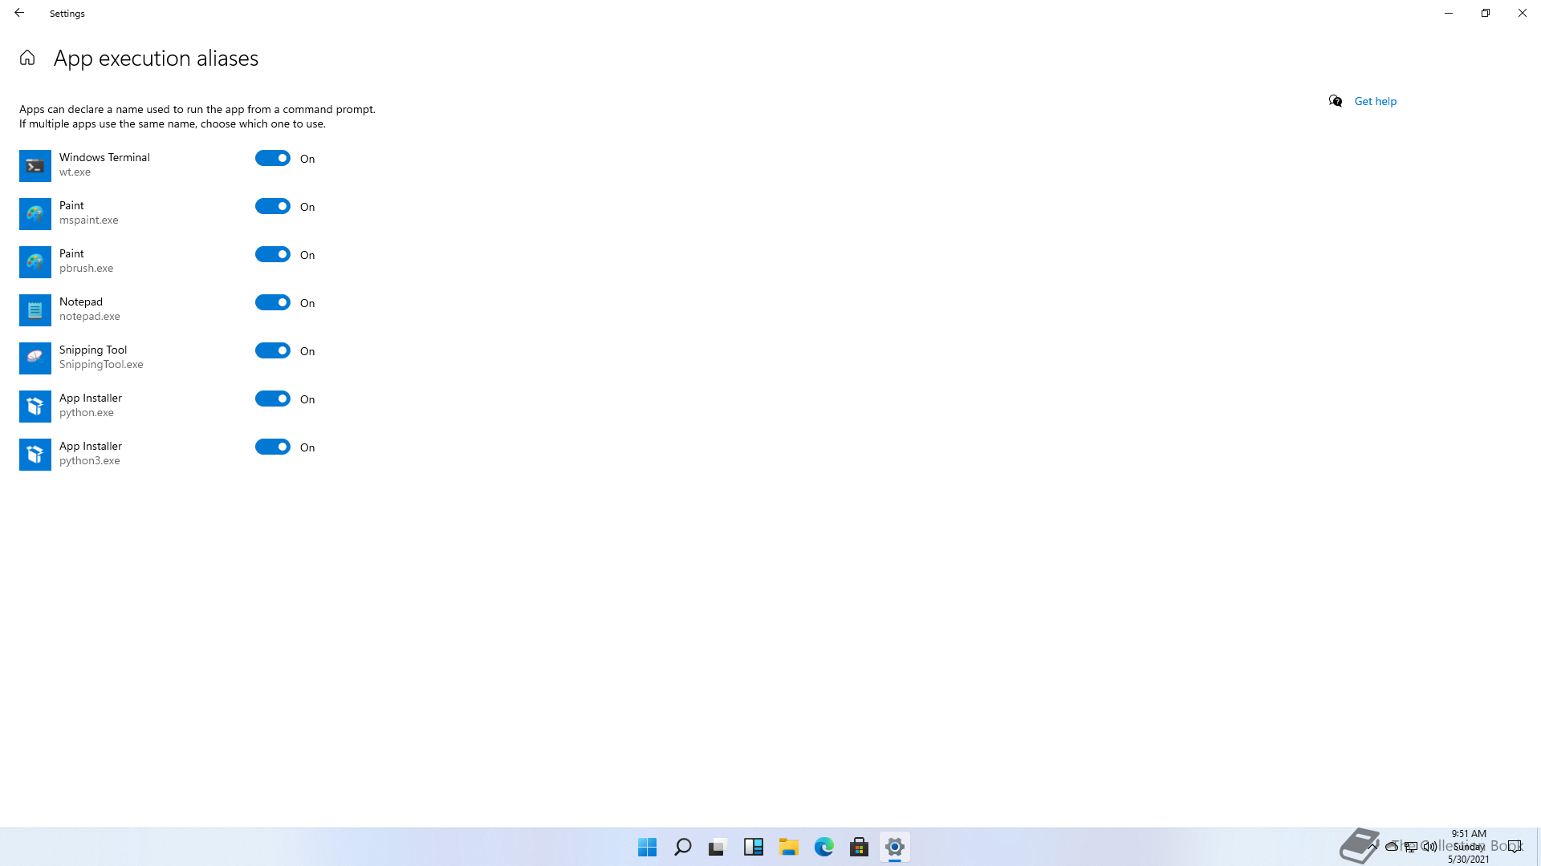Click the Paint mspaint.exe app icon

[x=35, y=214]
